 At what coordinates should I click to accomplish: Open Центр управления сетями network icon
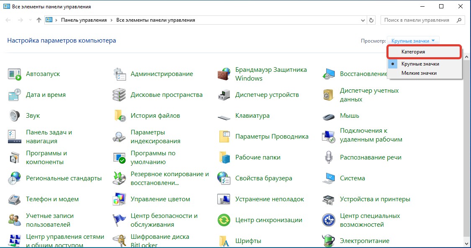[x=14, y=241]
